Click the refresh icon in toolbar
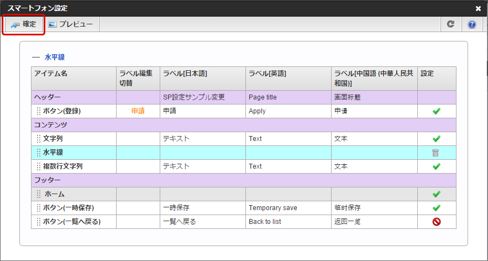Image resolution: width=488 pixels, height=261 pixels. [x=450, y=24]
